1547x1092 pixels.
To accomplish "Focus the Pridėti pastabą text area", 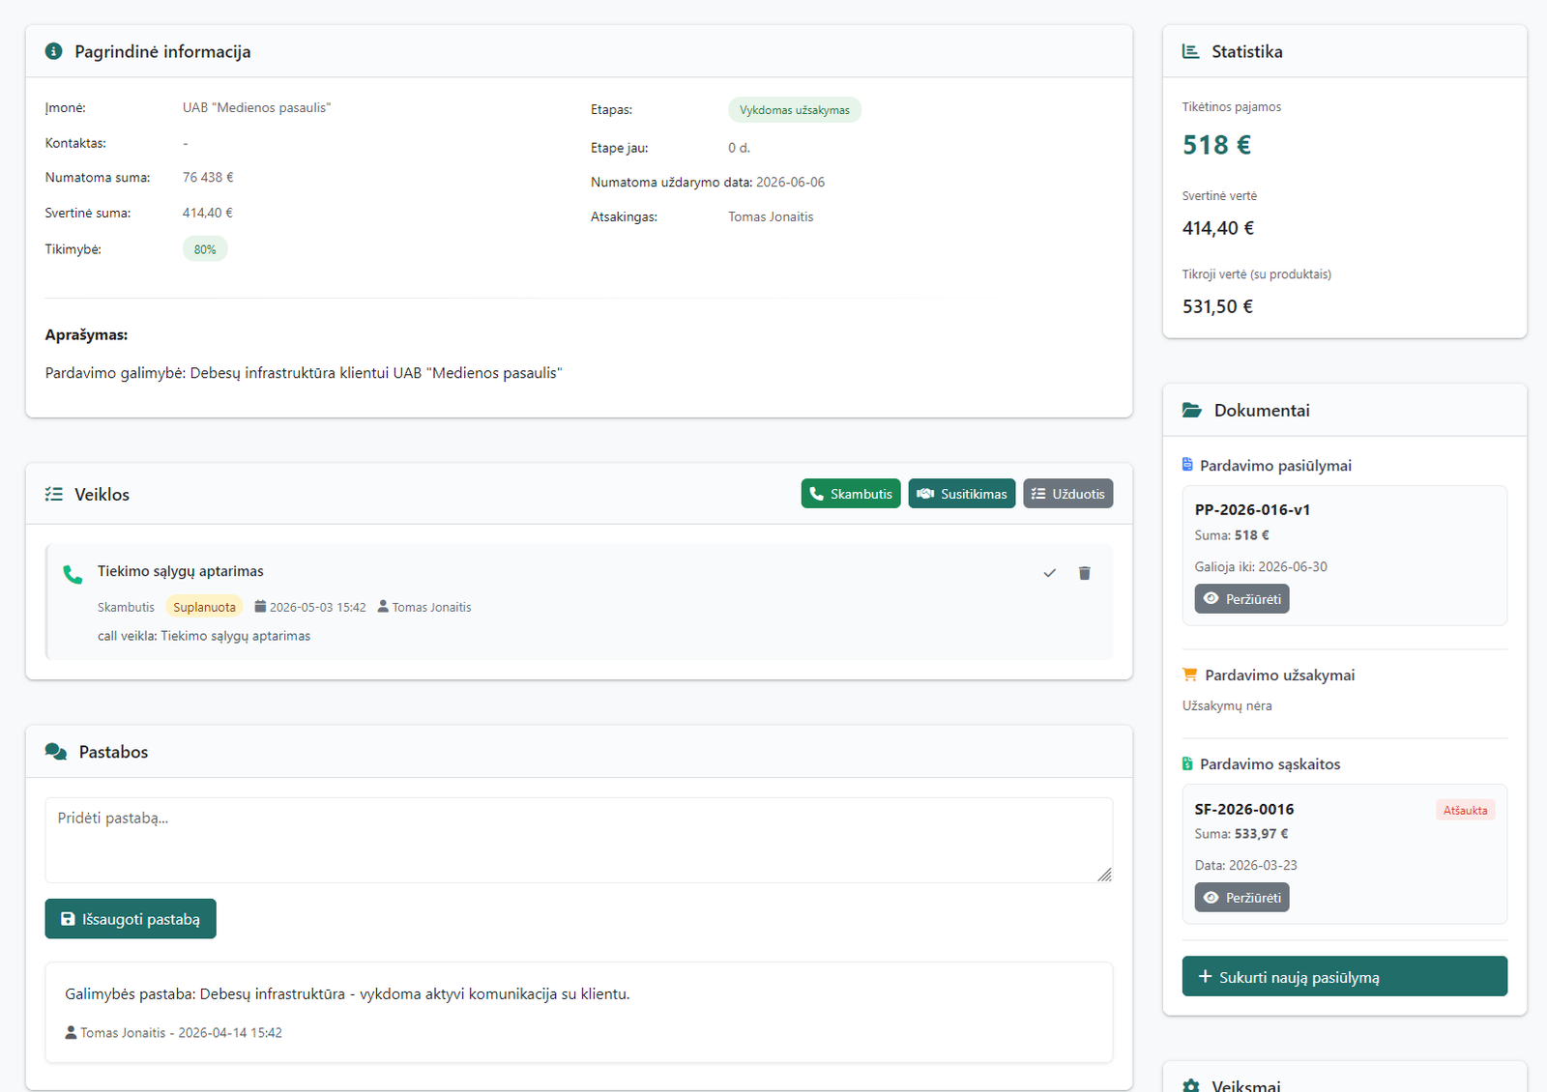I will [578, 839].
